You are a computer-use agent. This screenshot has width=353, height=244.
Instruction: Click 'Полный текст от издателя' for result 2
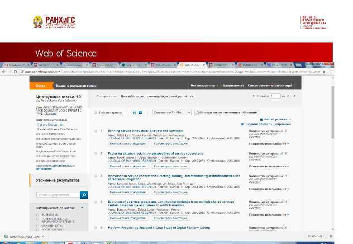pyautogui.click(x=128, y=166)
